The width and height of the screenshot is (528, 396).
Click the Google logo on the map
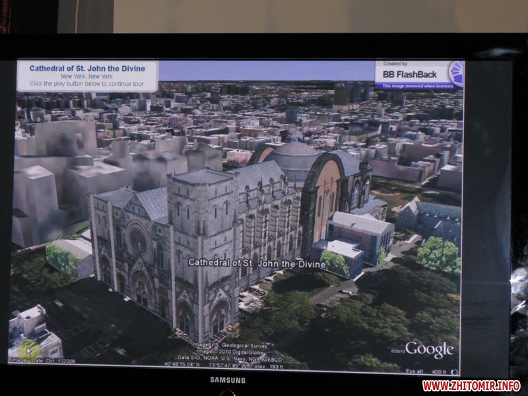429,349
